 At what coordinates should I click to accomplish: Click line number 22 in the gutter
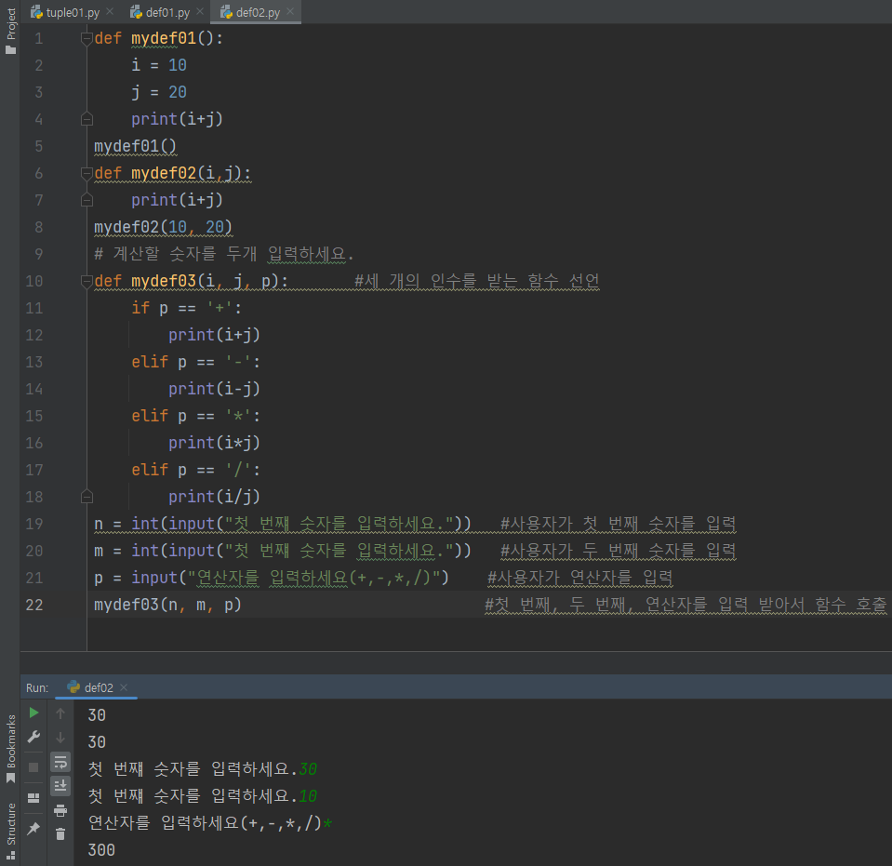(34, 605)
